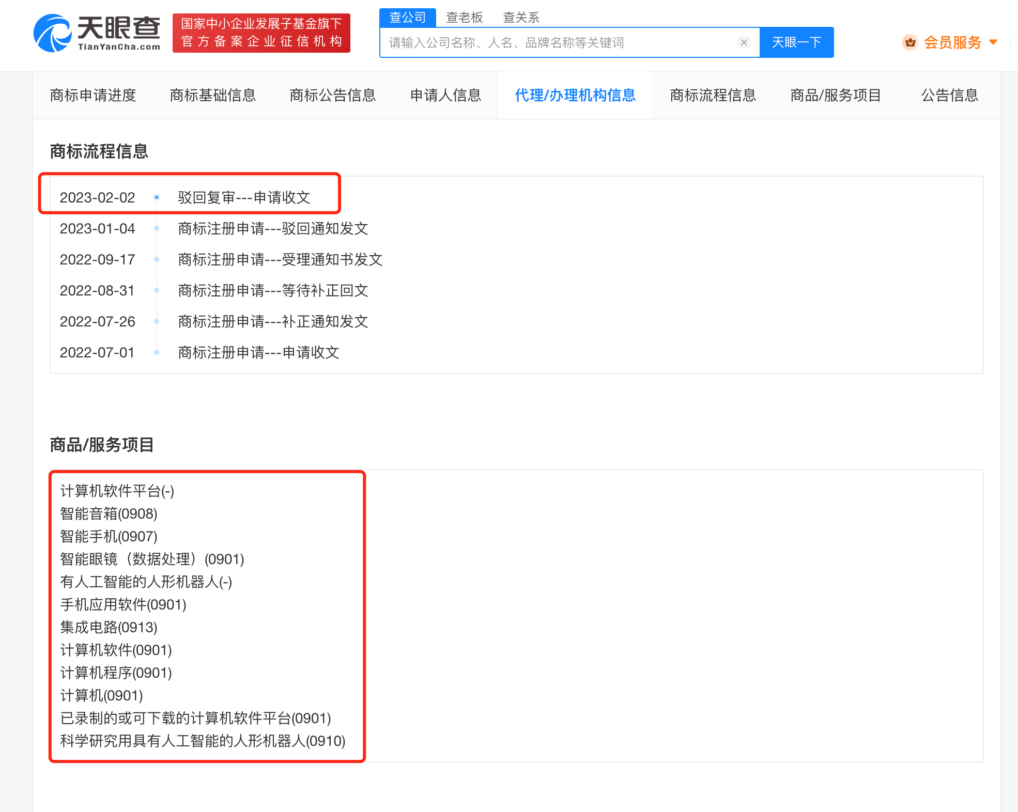Click the date 2023-02-02
This screenshot has width=1018, height=812.
point(97,197)
